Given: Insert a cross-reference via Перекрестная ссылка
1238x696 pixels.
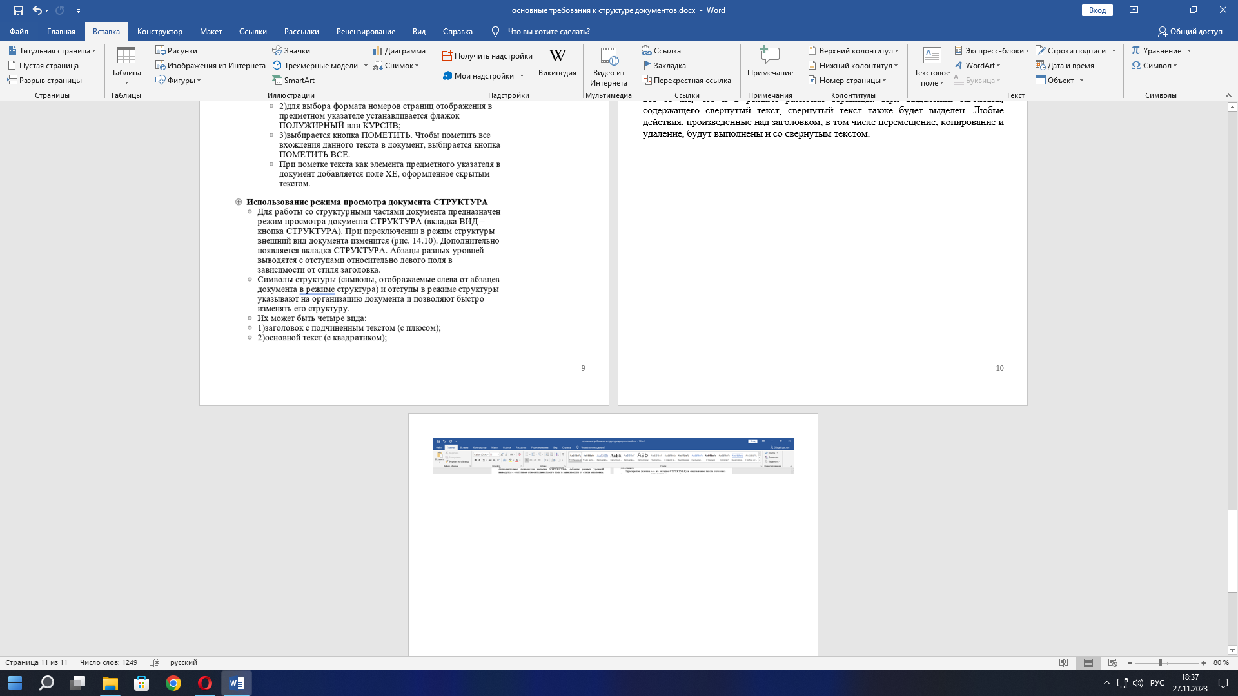Looking at the screenshot, I should tap(687, 81).
